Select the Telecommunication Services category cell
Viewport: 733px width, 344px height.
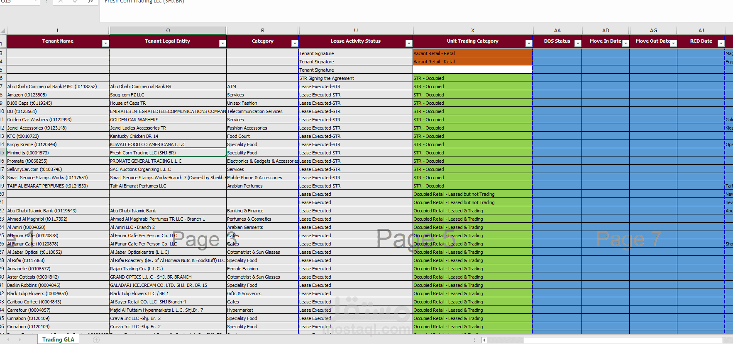tap(263, 111)
